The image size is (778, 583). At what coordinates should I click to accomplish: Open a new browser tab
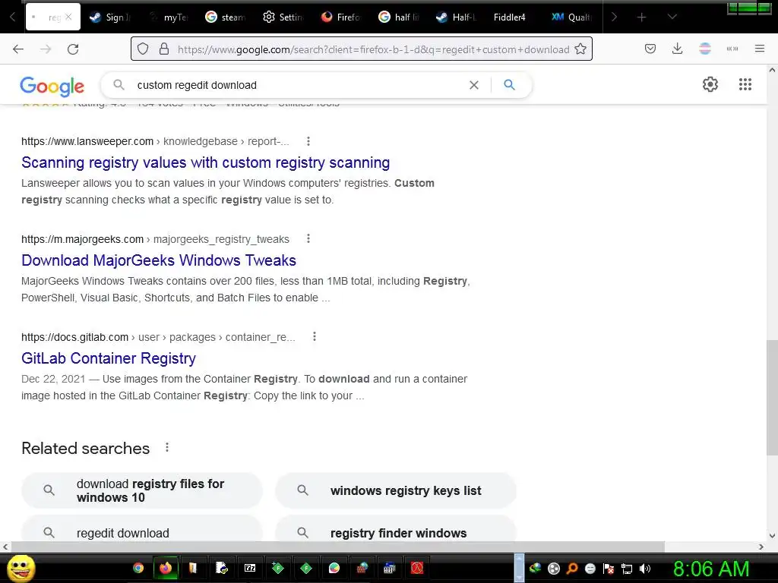coord(641,17)
